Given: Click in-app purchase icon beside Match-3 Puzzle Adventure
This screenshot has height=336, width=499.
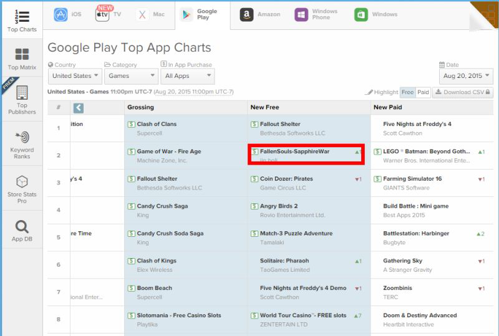Looking at the screenshot, I should click(254, 234).
